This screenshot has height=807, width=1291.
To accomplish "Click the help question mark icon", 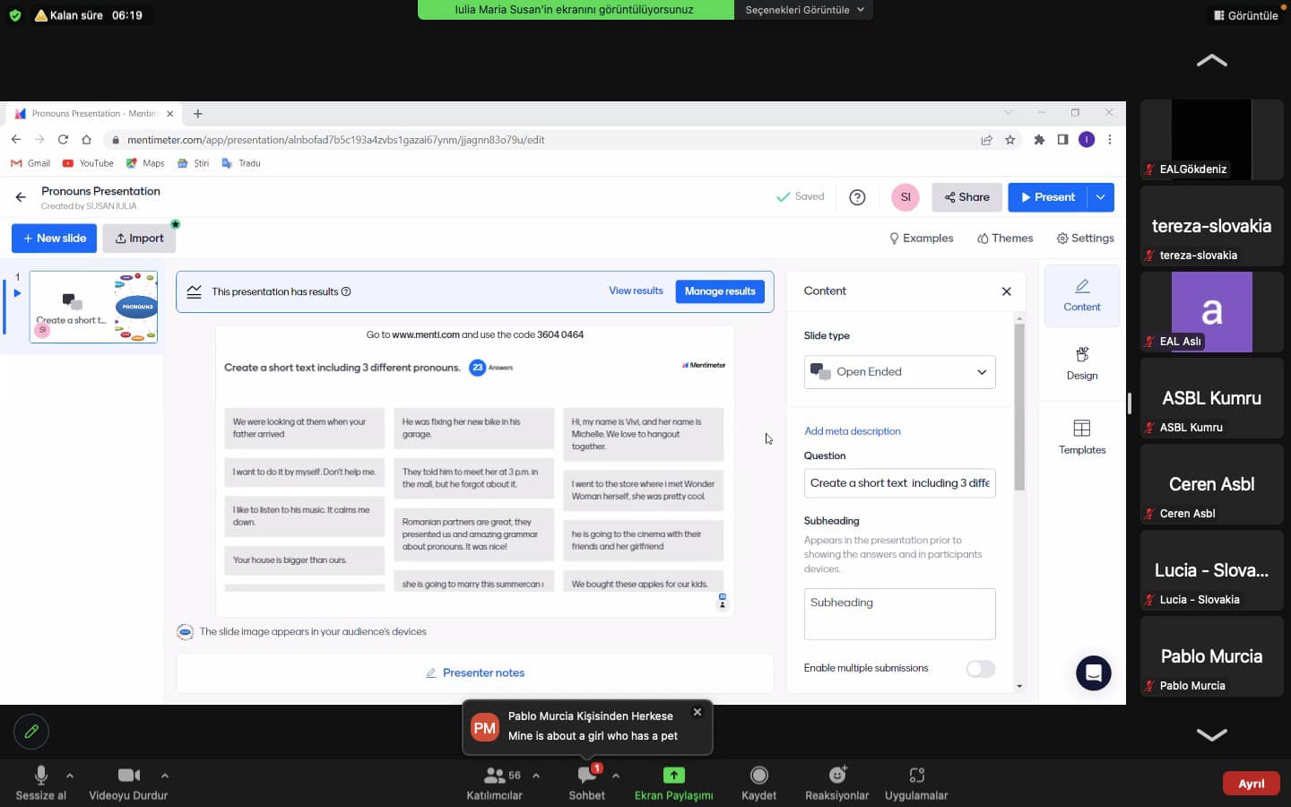I will [x=857, y=197].
